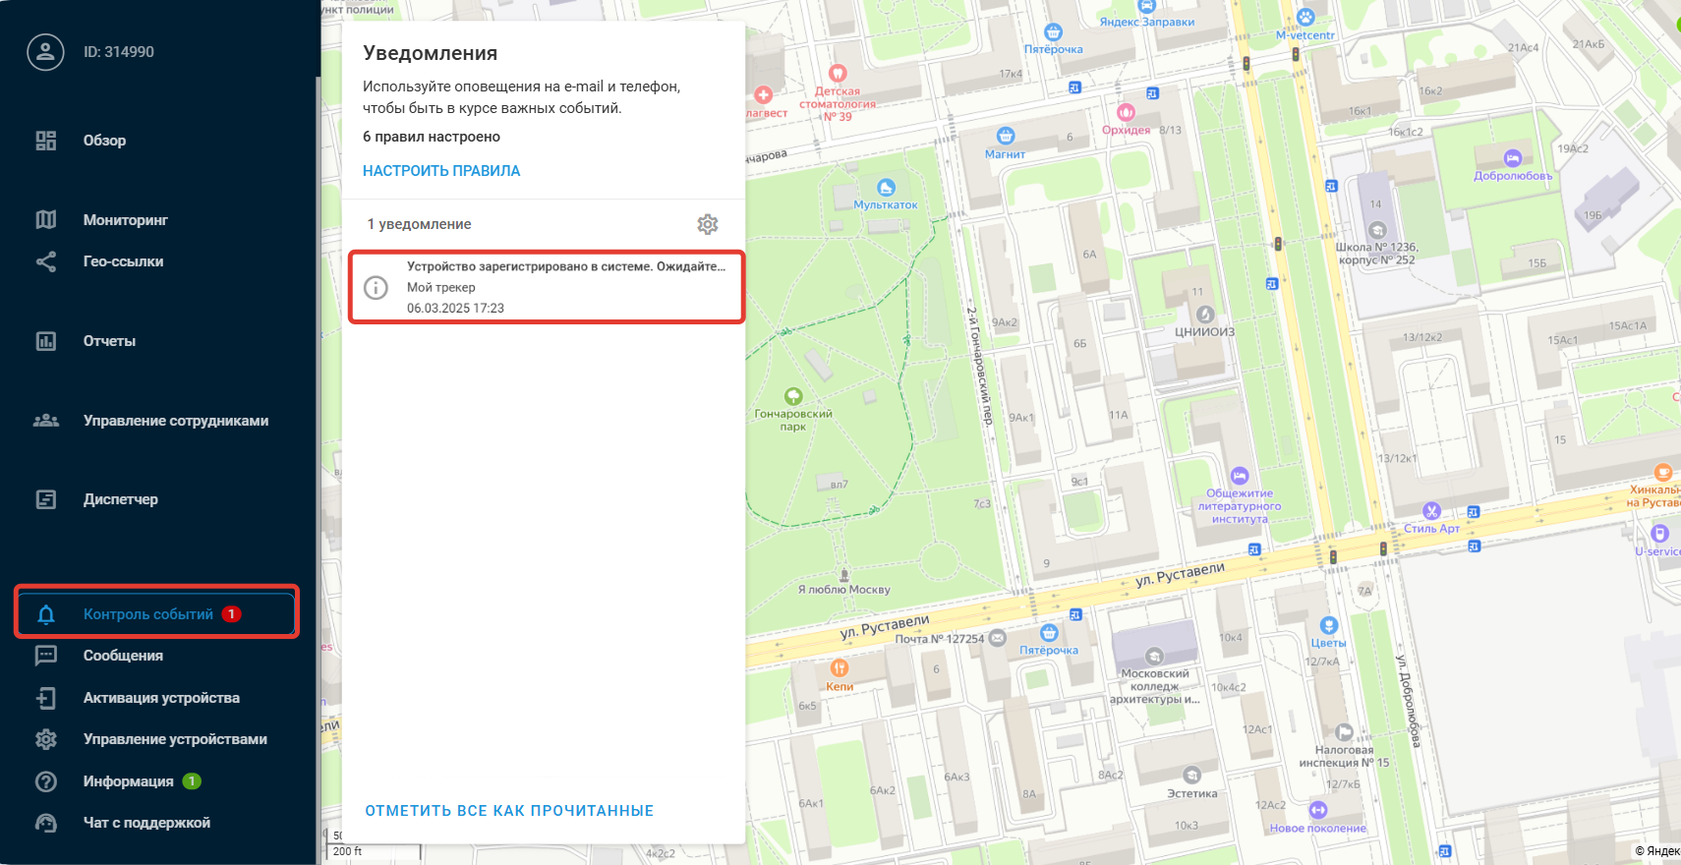Click the Kepi restaurant map marker
1681x865 pixels.
840,668
